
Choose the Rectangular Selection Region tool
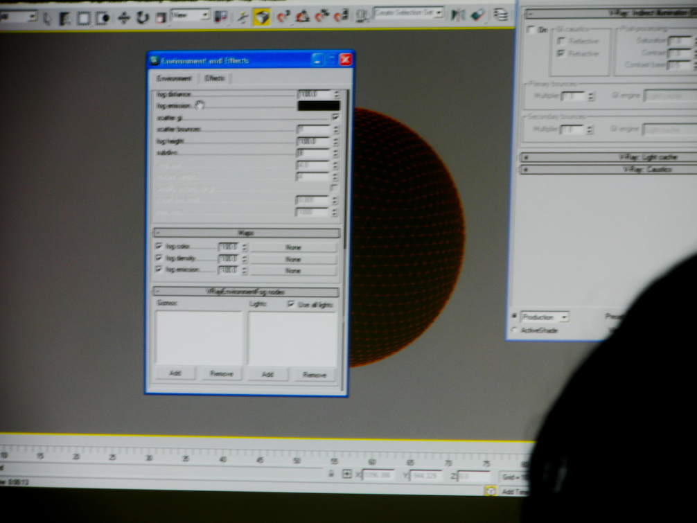(84, 18)
